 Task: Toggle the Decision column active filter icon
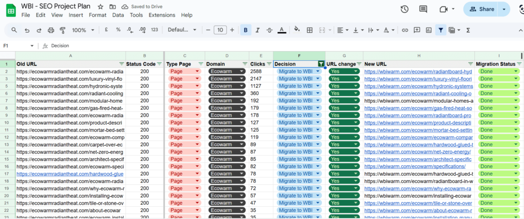[x=321, y=64]
